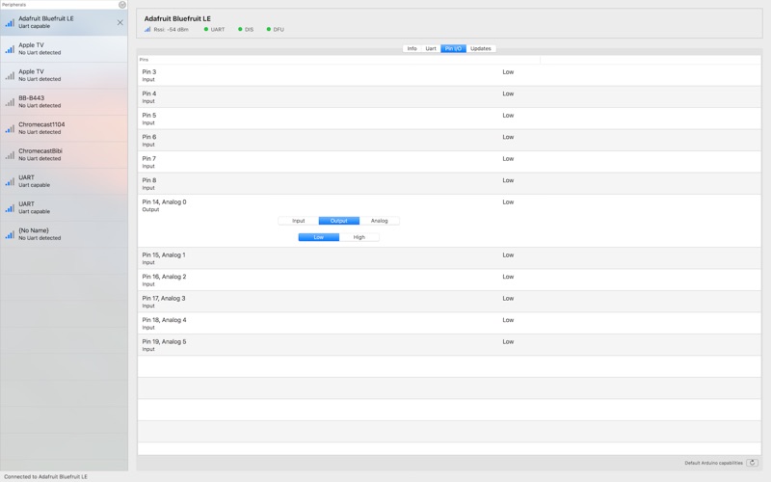Click the Connected to Adafruit Bluefruit LE status
This screenshot has width=771, height=482.
coord(45,476)
